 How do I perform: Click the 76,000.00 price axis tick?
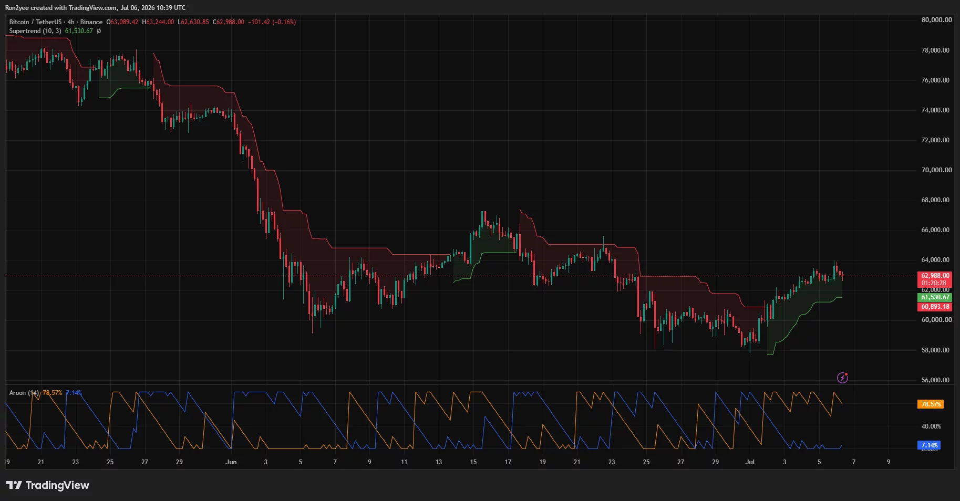936,80
